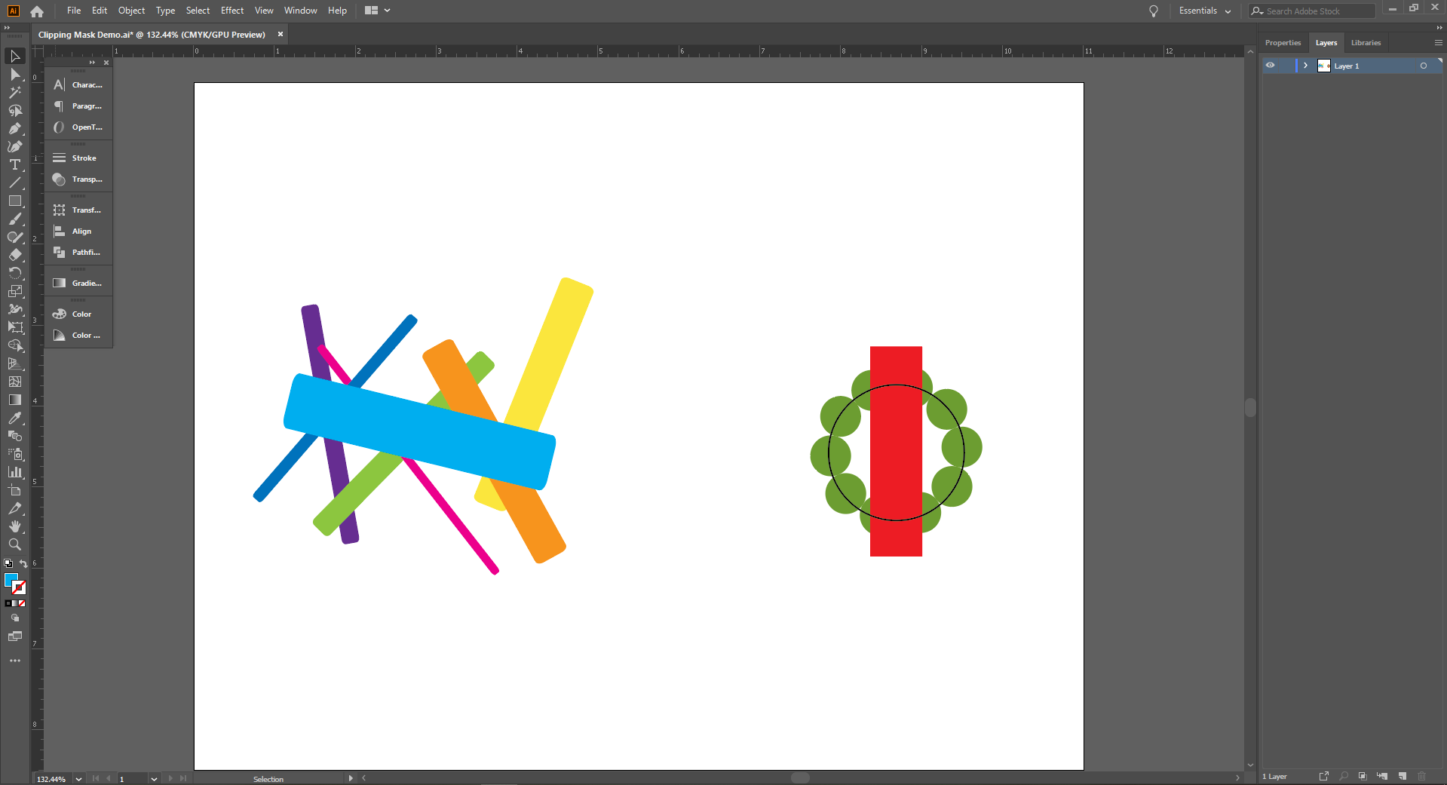Select the Zoom tool

click(x=15, y=545)
